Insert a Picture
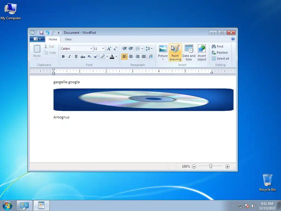 click(x=163, y=51)
